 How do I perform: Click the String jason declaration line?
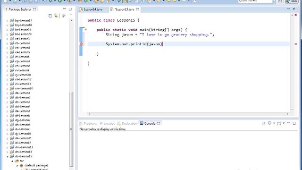click(160, 34)
